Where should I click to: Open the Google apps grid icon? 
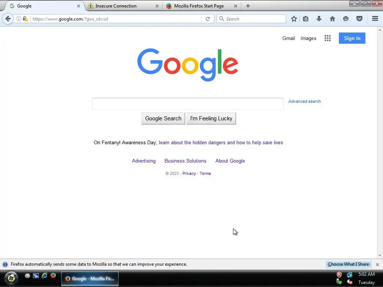pyautogui.click(x=328, y=38)
